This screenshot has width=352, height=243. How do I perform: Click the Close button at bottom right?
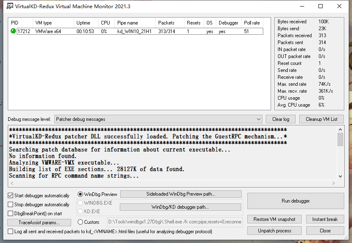pyautogui.click(x=325, y=231)
